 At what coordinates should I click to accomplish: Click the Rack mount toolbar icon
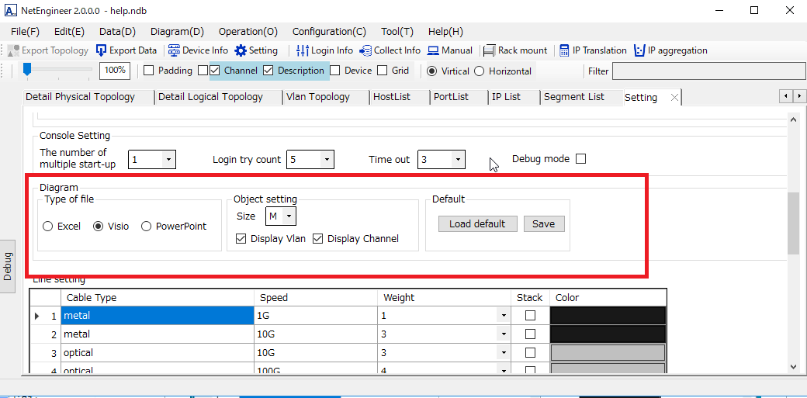pos(490,50)
